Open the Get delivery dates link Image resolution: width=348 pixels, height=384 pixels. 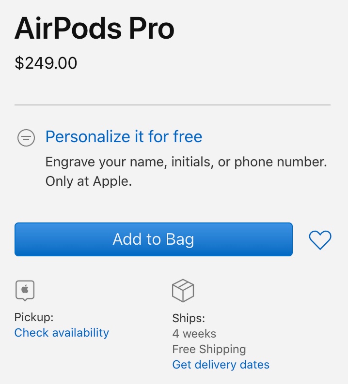(221, 364)
